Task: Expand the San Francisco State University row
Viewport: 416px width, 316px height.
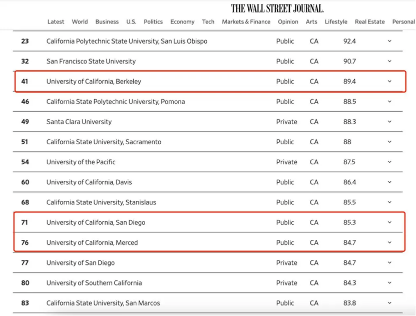Action: [389, 61]
